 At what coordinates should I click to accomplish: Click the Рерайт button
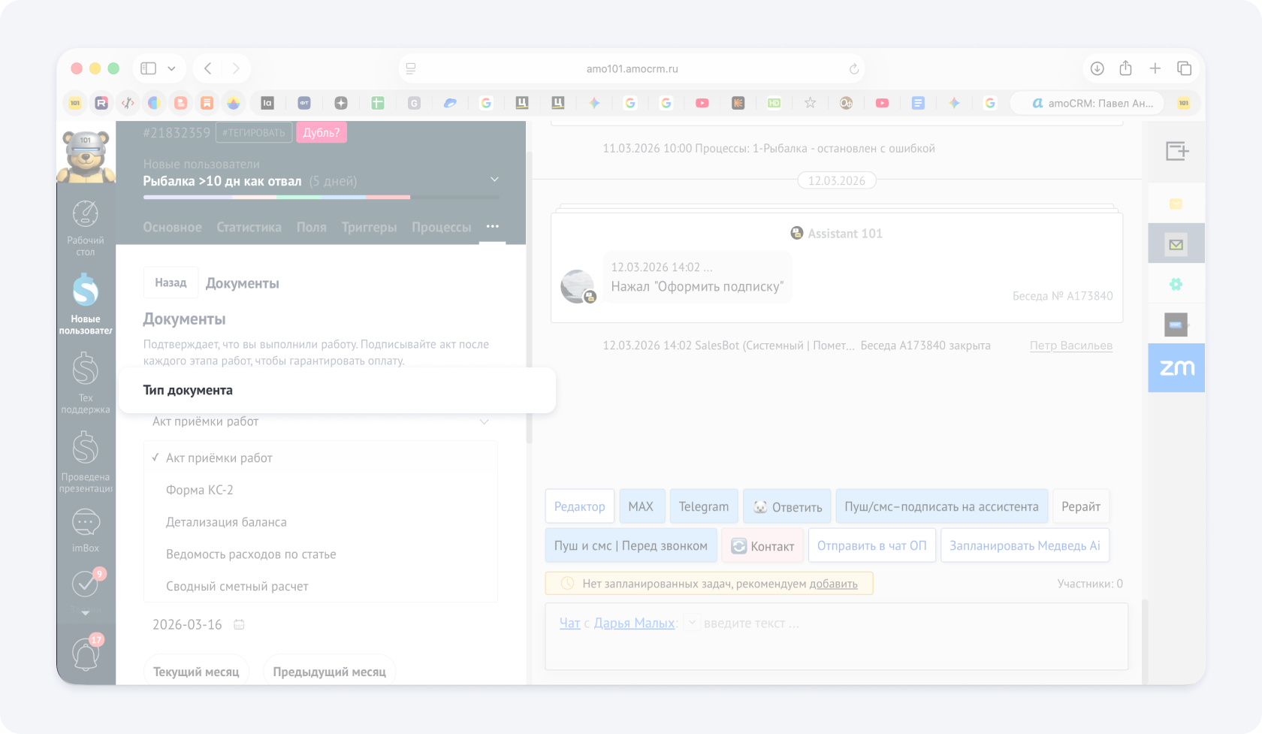[x=1081, y=506]
